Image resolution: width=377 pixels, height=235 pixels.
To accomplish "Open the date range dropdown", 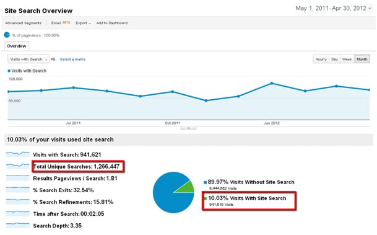I will coord(334,9).
